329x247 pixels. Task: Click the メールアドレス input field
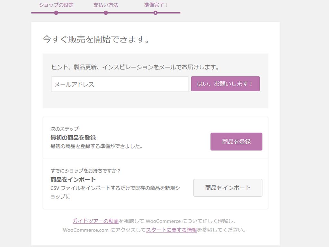pyautogui.click(x=120, y=84)
